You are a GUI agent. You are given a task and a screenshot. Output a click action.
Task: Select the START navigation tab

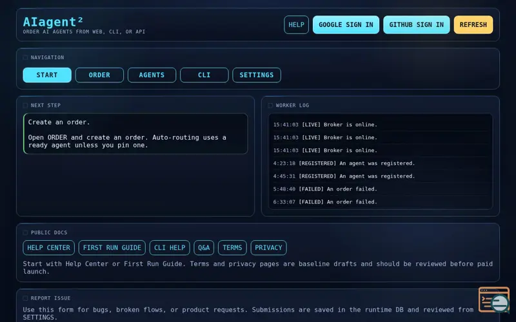click(x=47, y=75)
